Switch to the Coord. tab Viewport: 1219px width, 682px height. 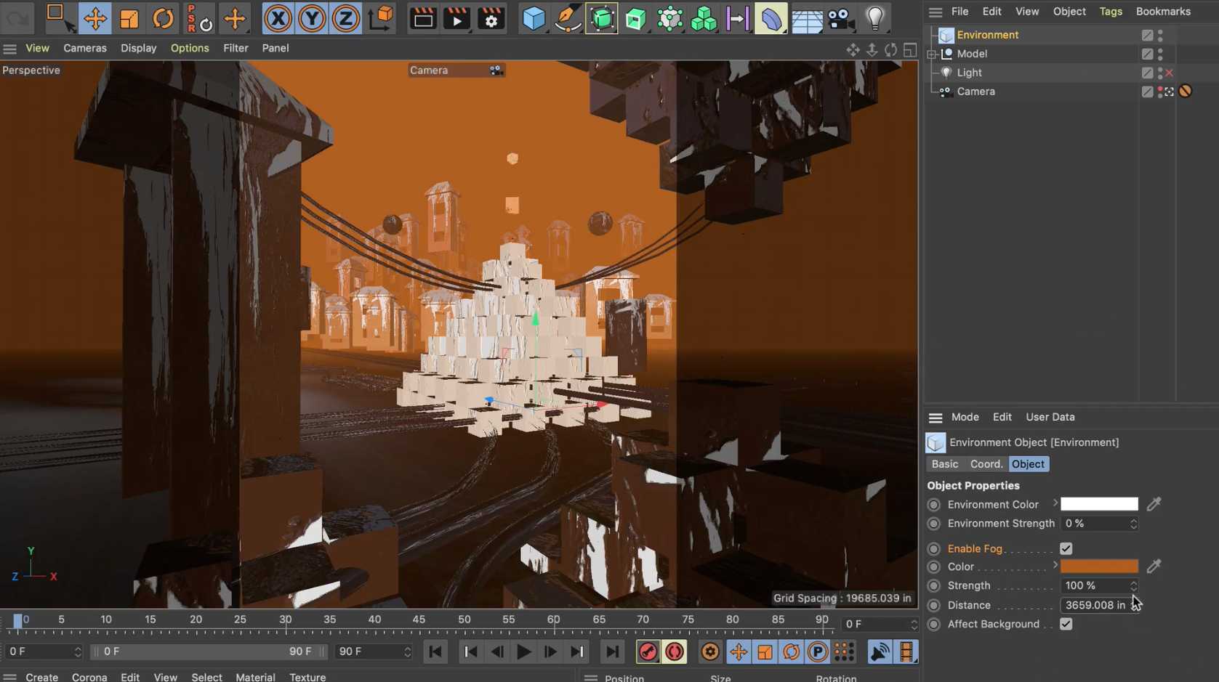point(986,464)
